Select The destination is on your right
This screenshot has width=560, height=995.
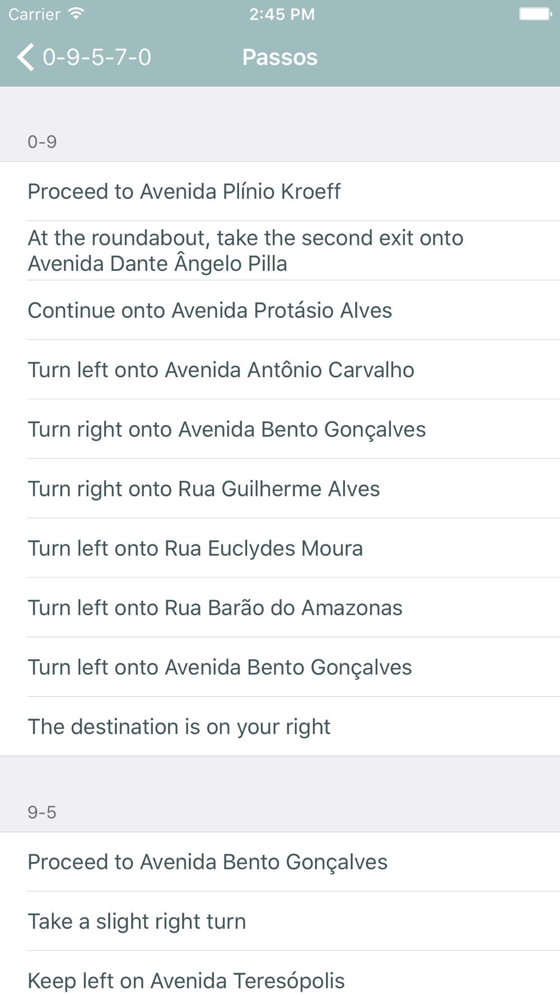[280, 726]
